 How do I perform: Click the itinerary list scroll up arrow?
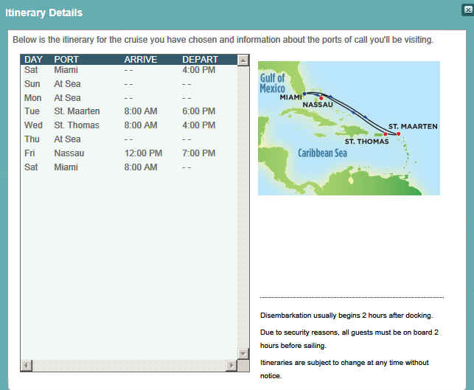[x=243, y=60]
